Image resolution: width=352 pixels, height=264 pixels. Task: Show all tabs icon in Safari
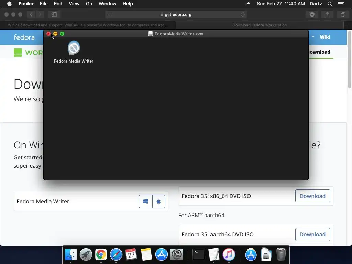pos(343,14)
